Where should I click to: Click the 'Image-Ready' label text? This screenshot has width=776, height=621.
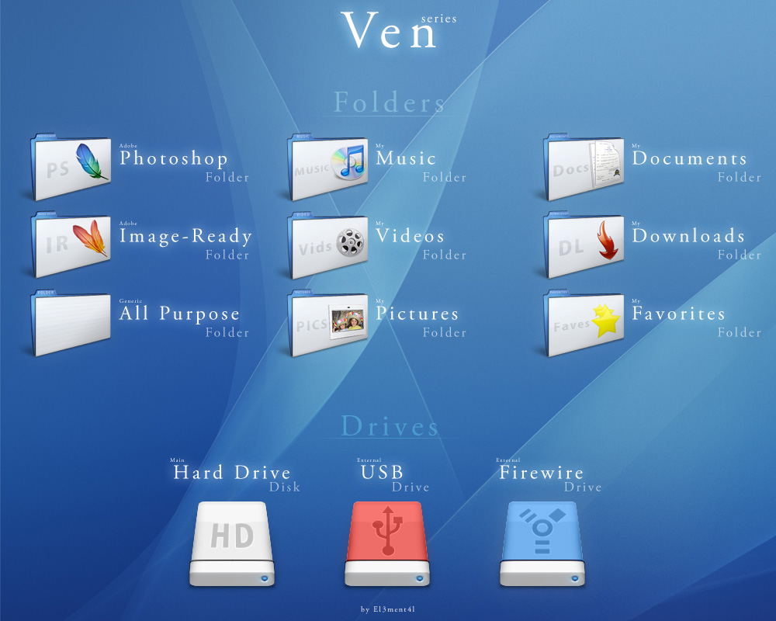(185, 236)
